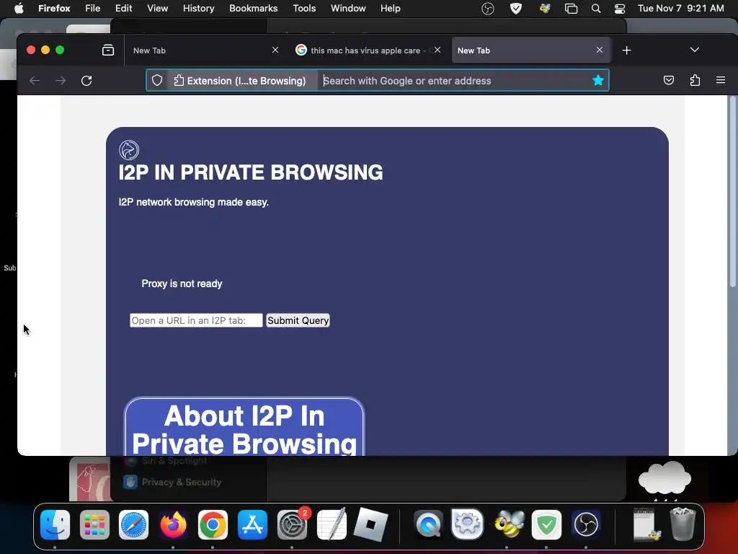The width and height of the screenshot is (738, 554).
Task: Open the History menu
Action: [198, 9]
